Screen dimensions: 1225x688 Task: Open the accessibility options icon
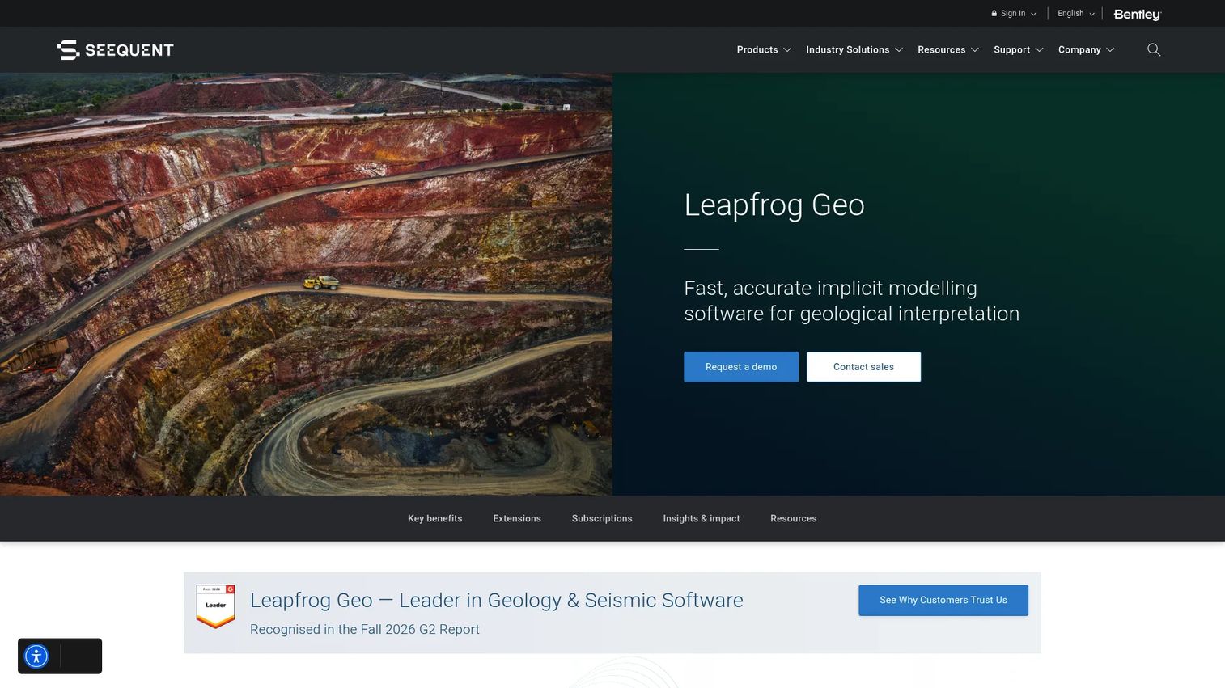tap(36, 656)
